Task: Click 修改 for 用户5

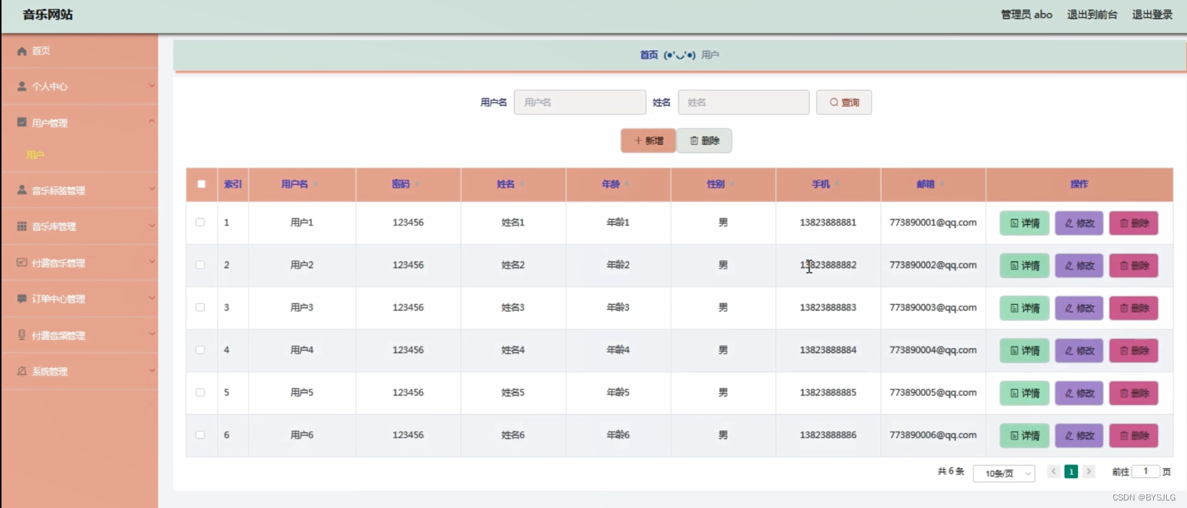Action: pos(1080,393)
